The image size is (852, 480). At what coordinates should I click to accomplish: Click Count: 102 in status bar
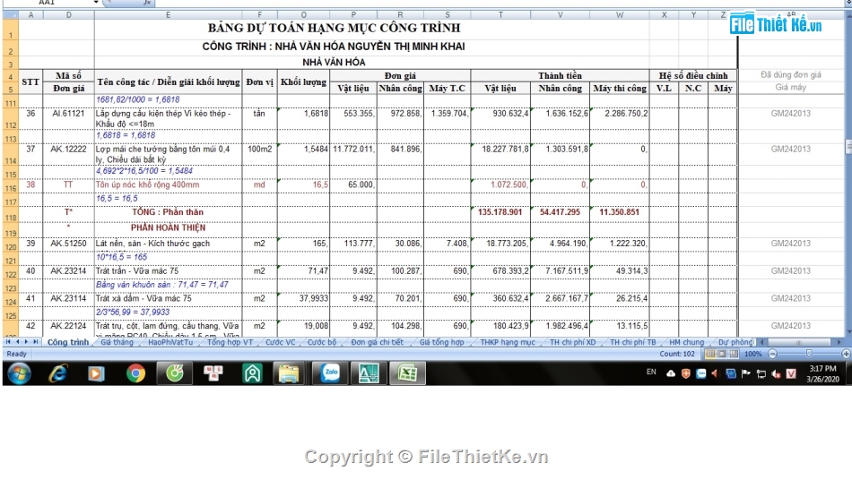pyautogui.click(x=676, y=354)
